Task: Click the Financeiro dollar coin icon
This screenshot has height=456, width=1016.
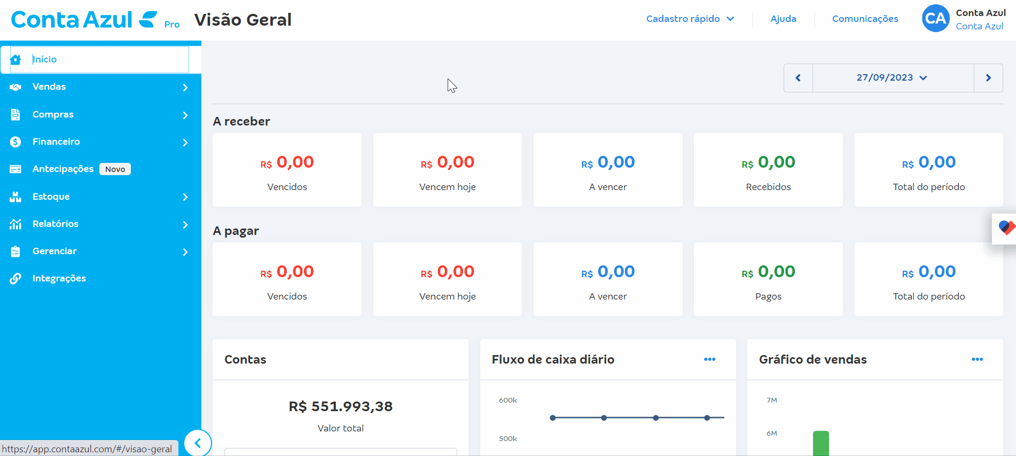Action: pos(15,141)
